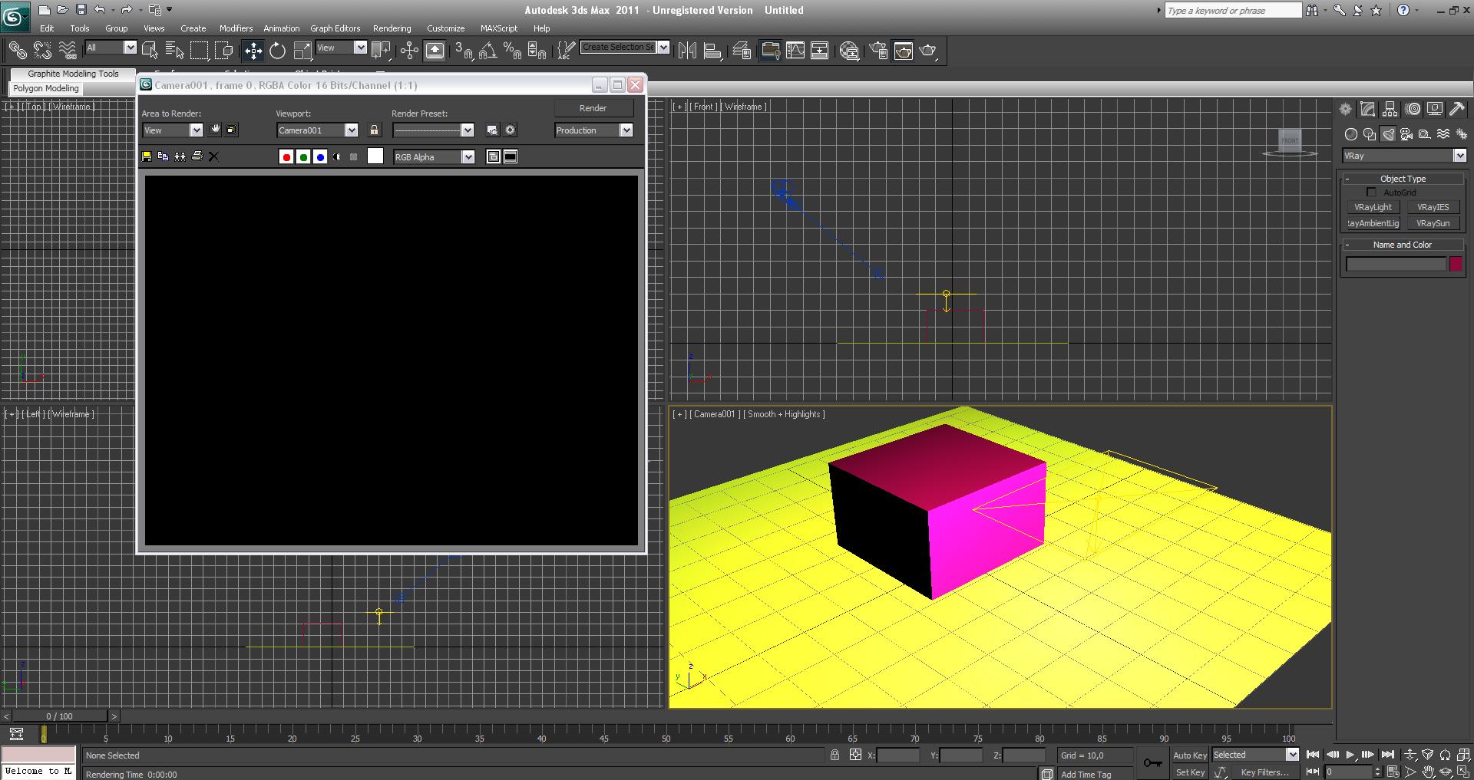Open the VRay light category dropdown
The image size is (1474, 780).
click(x=1459, y=156)
